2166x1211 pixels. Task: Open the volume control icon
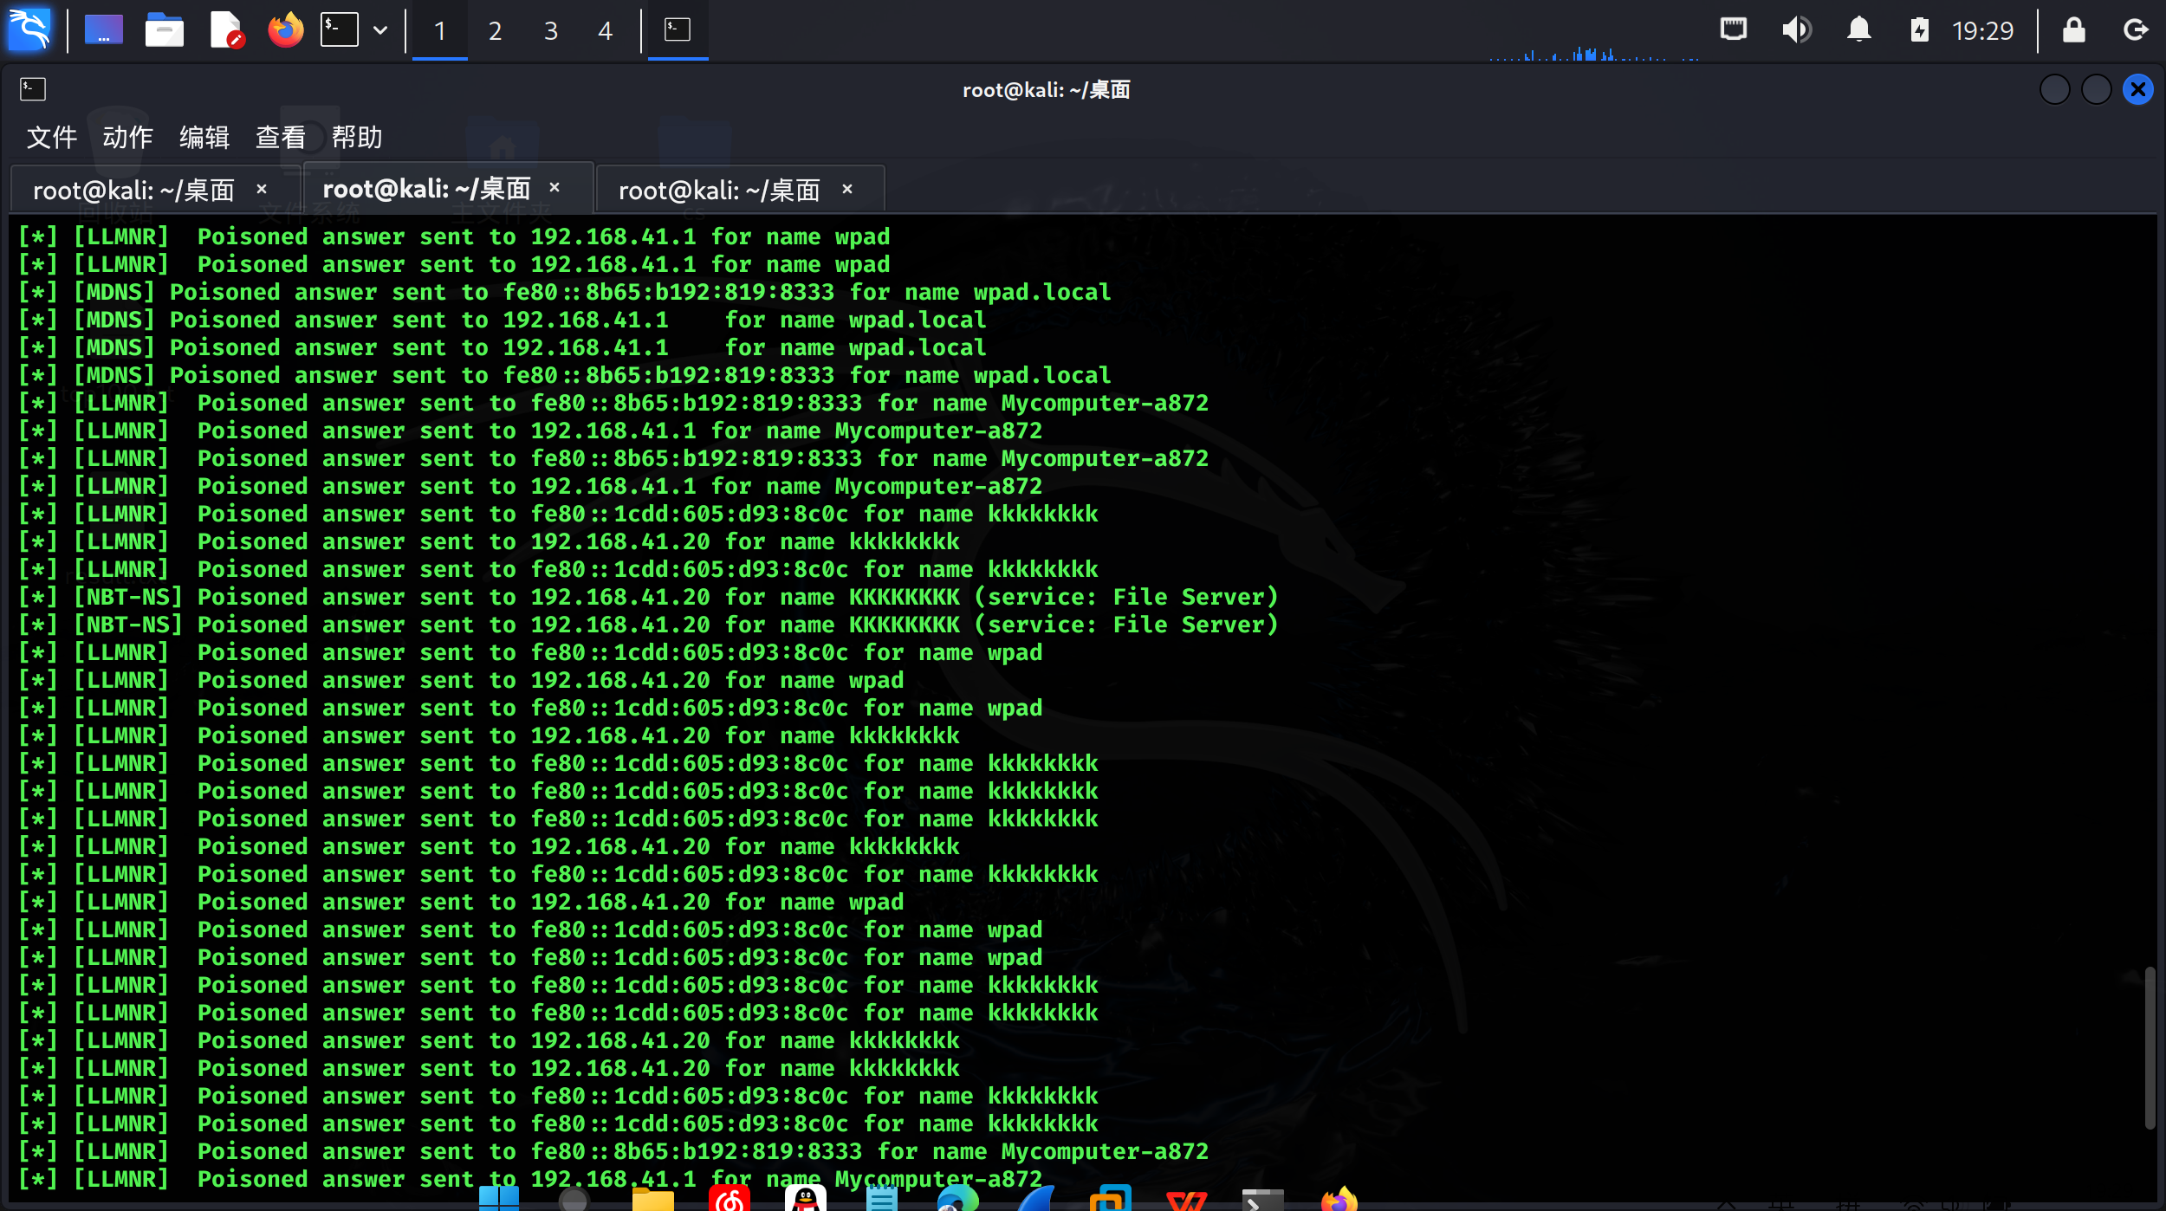pyautogui.click(x=1795, y=30)
